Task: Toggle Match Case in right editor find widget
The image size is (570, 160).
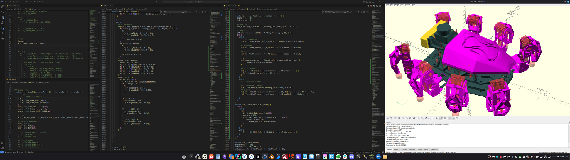Action: click(x=342, y=12)
